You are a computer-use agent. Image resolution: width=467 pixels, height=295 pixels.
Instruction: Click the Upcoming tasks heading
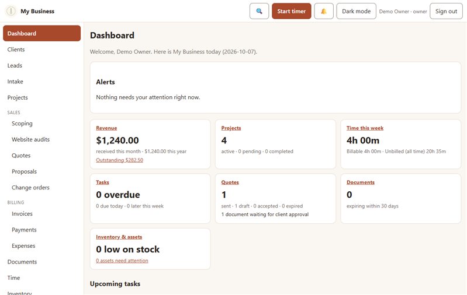(115, 284)
